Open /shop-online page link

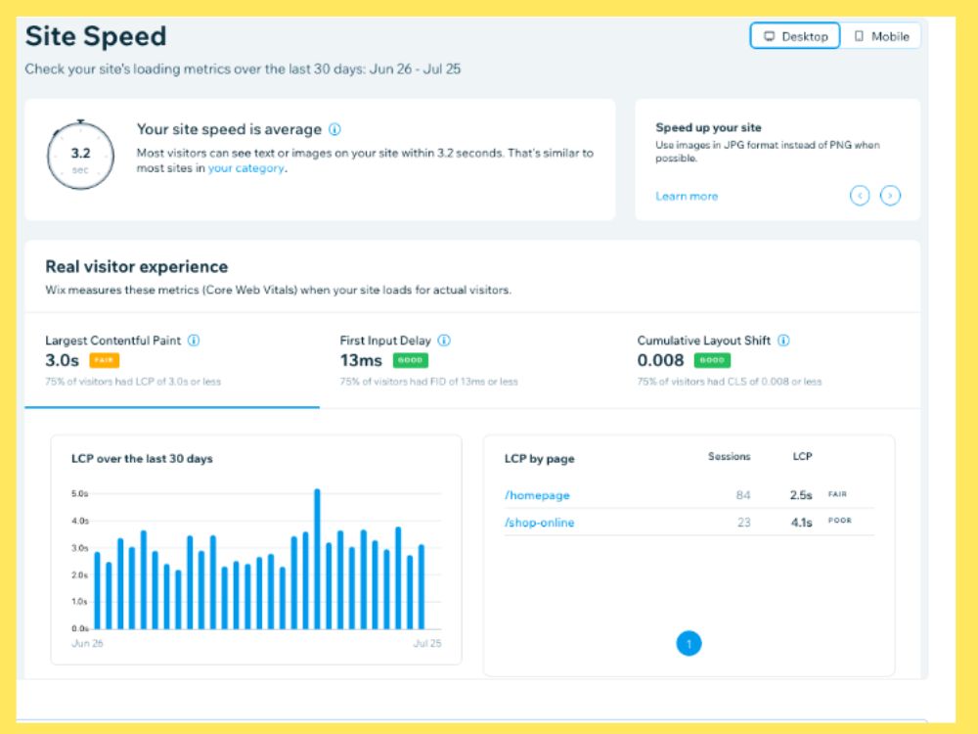tap(540, 523)
